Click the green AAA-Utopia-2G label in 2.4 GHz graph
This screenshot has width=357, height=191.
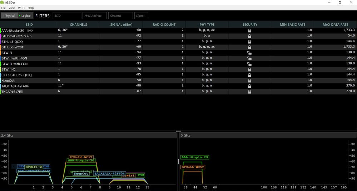coord(81,160)
